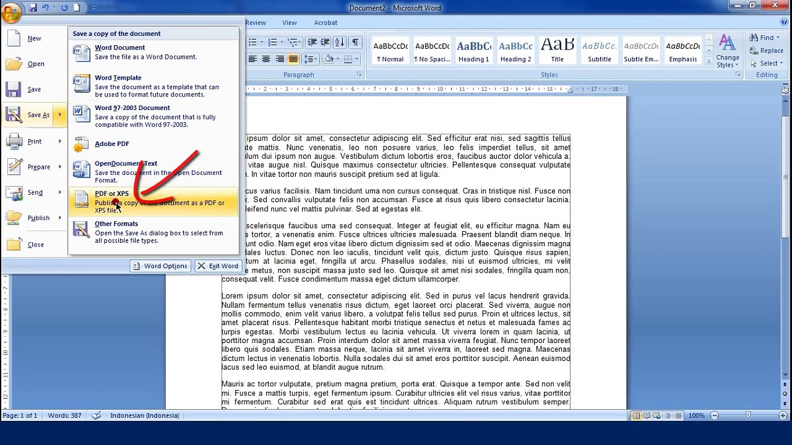Select Save As in the Office menu
792x445 pixels.
(34, 114)
